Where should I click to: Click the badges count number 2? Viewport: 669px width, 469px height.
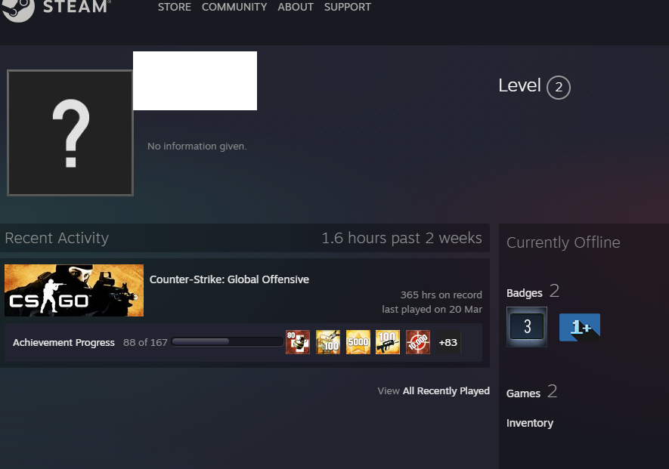tap(554, 292)
